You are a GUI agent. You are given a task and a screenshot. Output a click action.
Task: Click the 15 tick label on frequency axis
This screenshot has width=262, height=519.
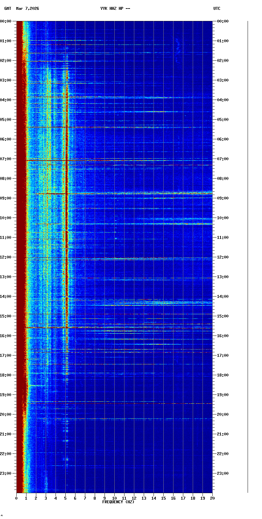163,498
